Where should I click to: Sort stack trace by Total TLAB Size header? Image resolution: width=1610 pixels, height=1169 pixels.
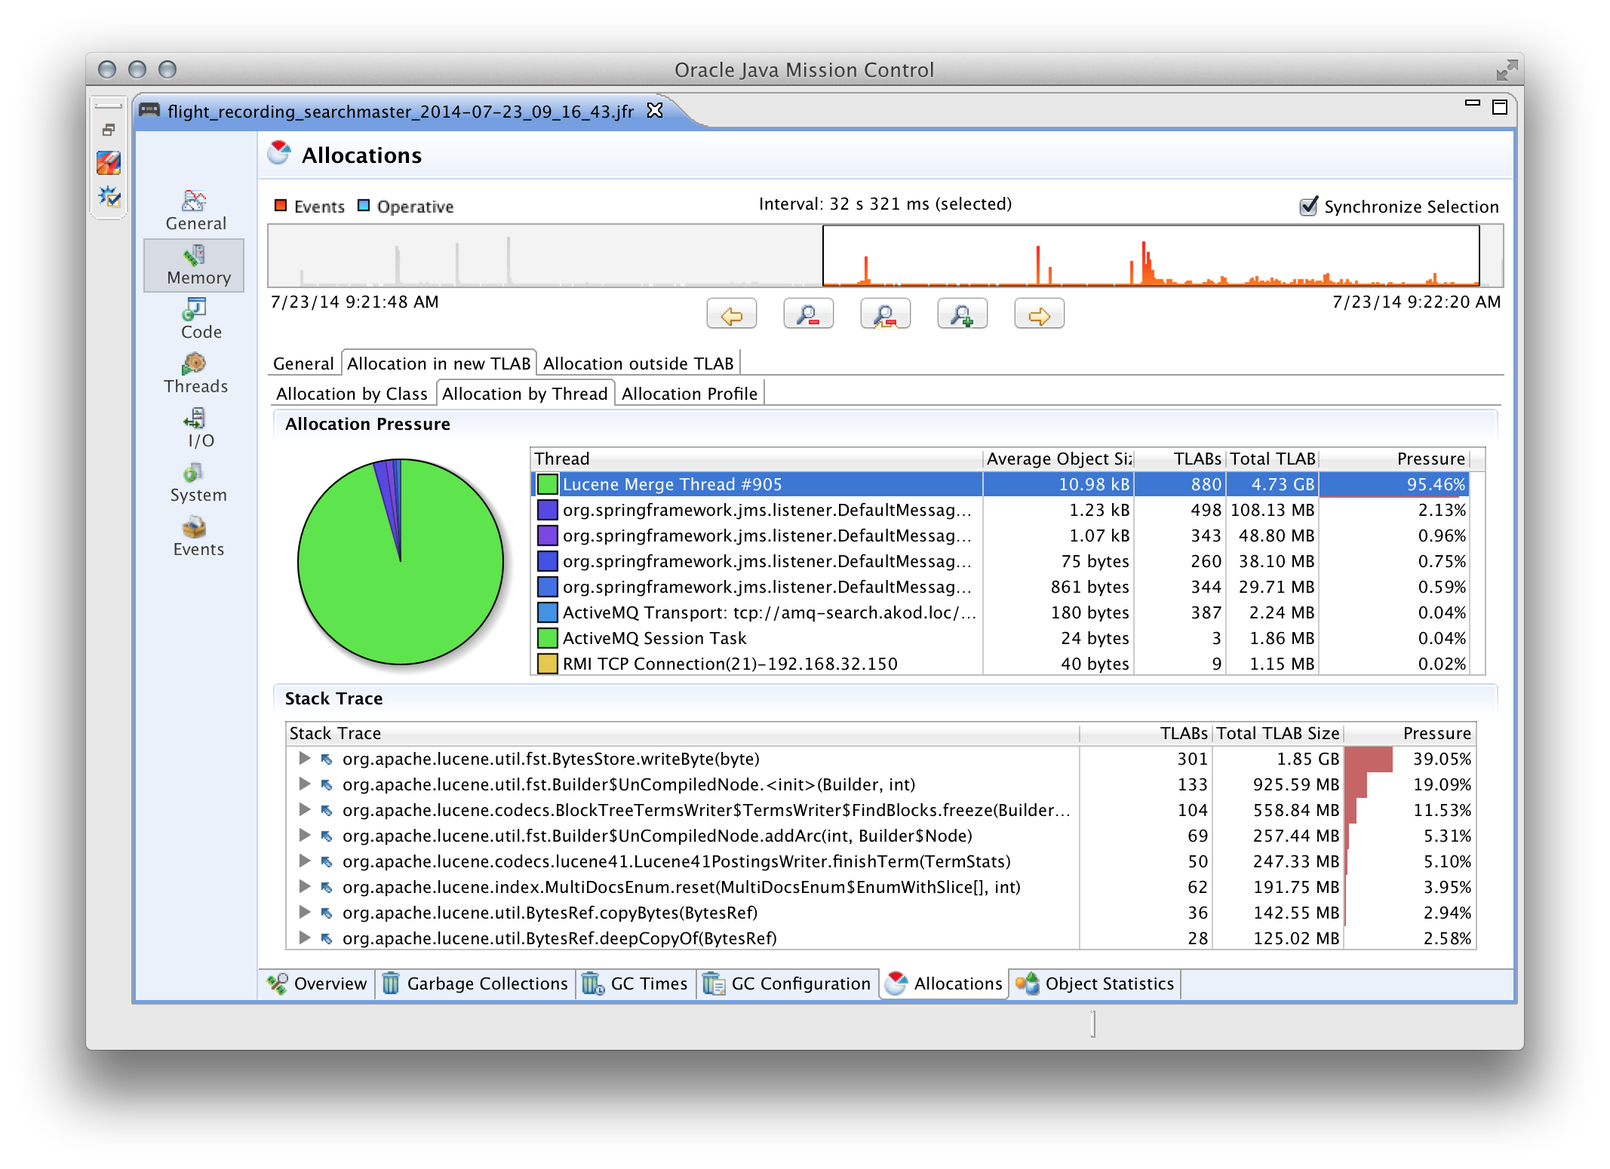point(1278,733)
